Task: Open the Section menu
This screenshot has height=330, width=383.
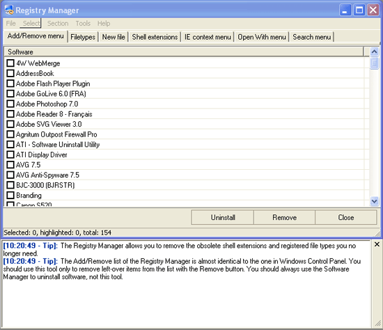Action: [58, 24]
